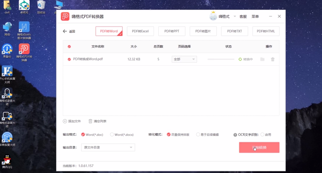The image size is (322, 173).
Task: Click the 清空列表 trash icon
Action: (90, 121)
